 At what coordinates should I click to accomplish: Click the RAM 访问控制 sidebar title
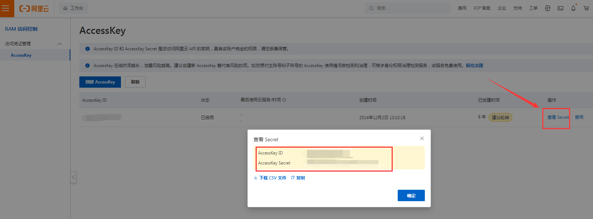21,29
